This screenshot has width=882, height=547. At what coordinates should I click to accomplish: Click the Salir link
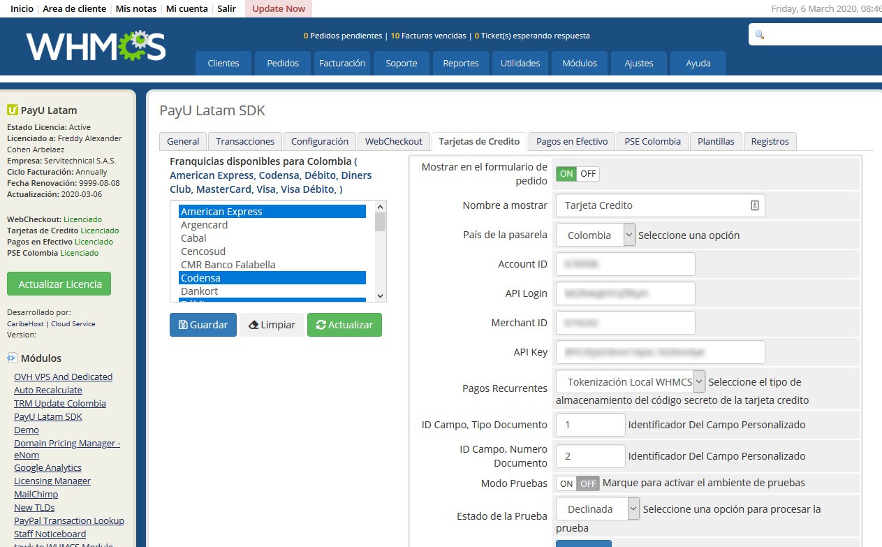(226, 8)
